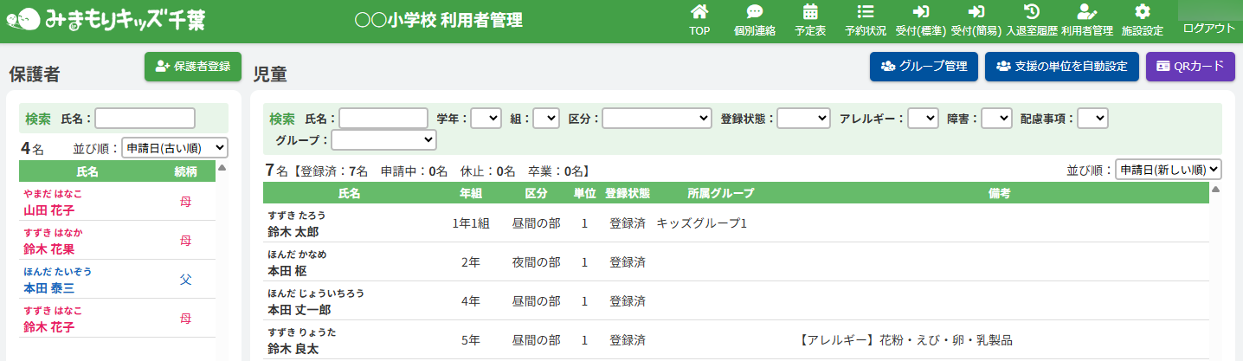Open 予定表 calendar icon

pos(810,12)
